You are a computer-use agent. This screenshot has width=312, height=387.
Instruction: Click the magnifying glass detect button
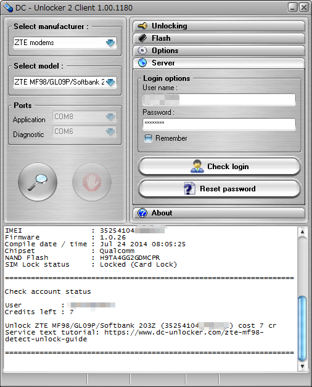[x=38, y=182]
